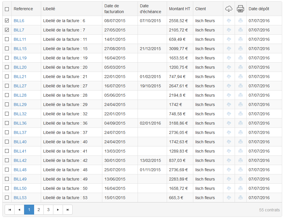Open the BILL42 invoice link
Image resolution: width=288 pixels, height=223 pixels.
pos(20,160)
